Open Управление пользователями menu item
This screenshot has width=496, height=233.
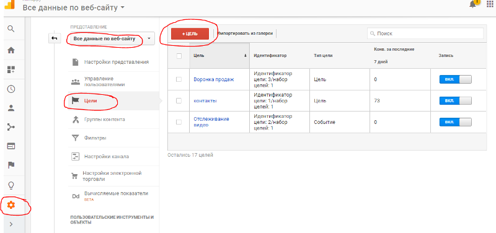tap(104, 82)
